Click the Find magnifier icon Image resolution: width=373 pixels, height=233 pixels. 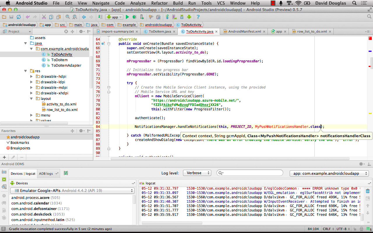68,17
